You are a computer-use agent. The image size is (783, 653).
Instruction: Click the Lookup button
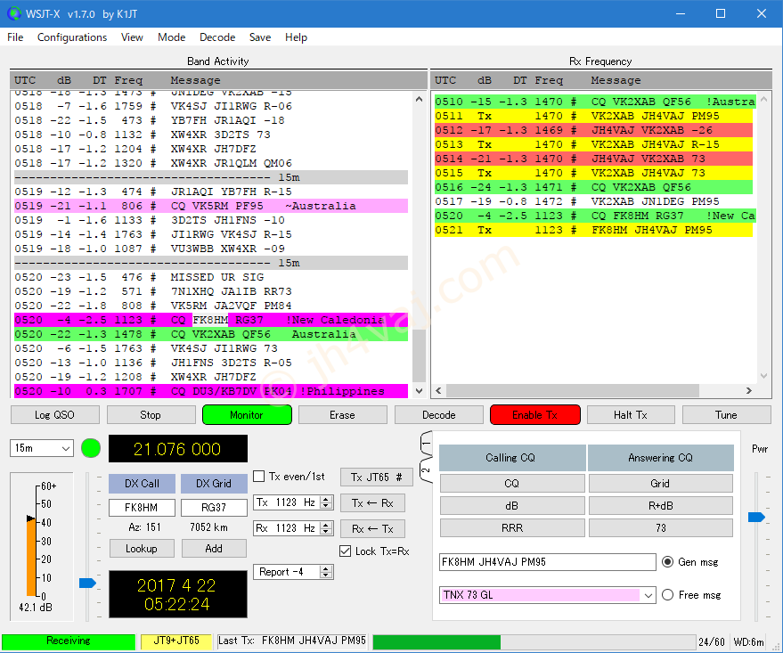pyautogui.click(x=142, y=549)
